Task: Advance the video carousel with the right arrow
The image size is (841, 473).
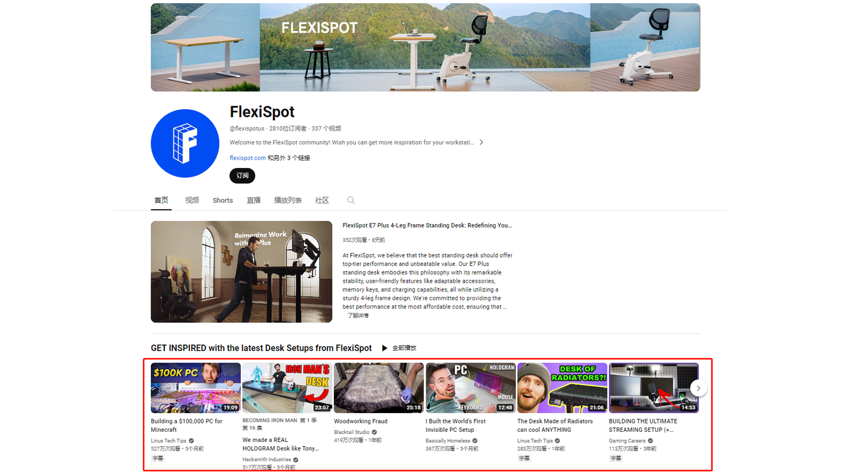Action: 699,388
